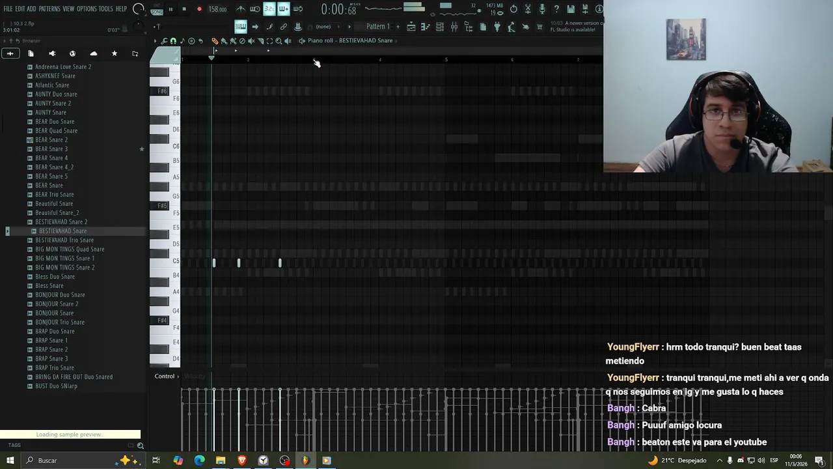
Task: Open the piano roll stamp note tool
Action: (182, 40)
